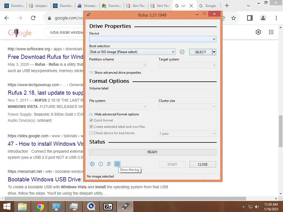Screen dimensions: 283x212
Task: Open Boot selection dropdown
Action: click(132, 52)
